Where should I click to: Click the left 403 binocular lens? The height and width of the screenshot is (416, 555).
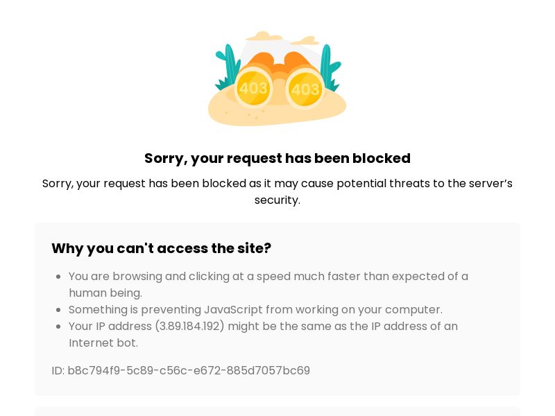point(253,89)
